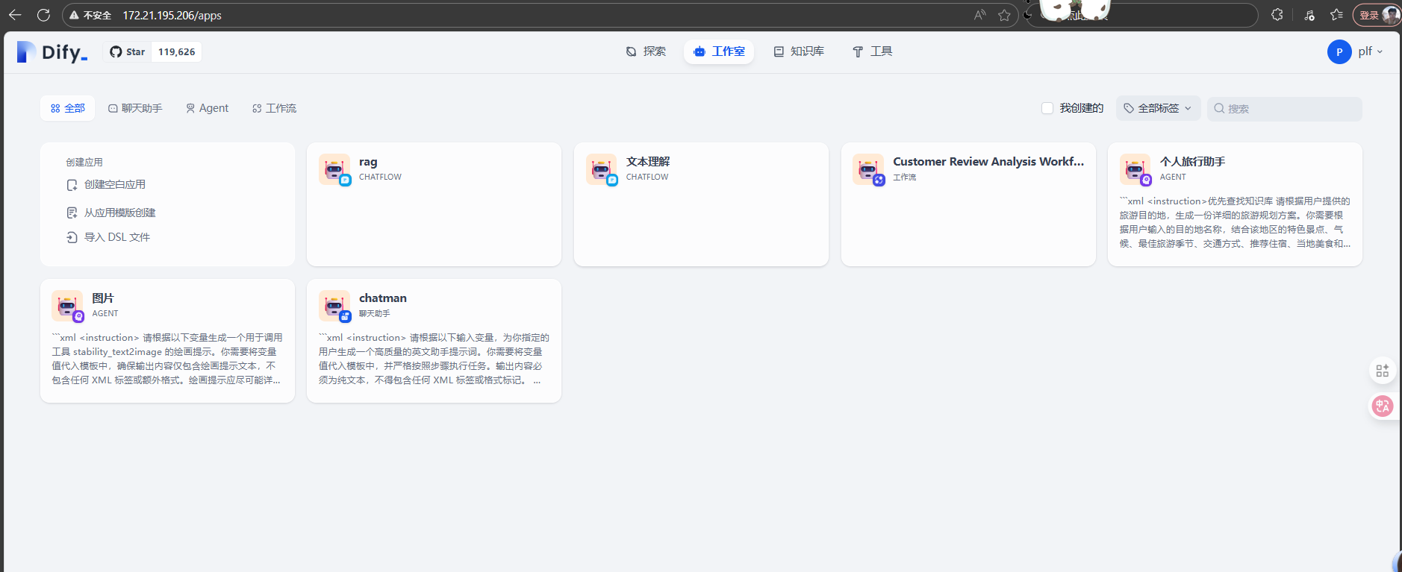This screenshot has width=1402, height=572.
Task: Open Customer Review Analysis Workflow title
Action: click(988, 162)
